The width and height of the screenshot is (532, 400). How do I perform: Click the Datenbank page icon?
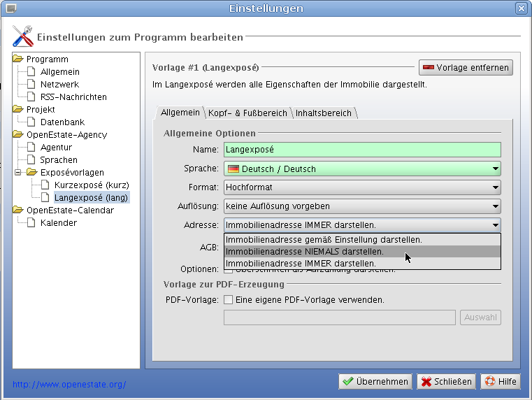point(31,122)
